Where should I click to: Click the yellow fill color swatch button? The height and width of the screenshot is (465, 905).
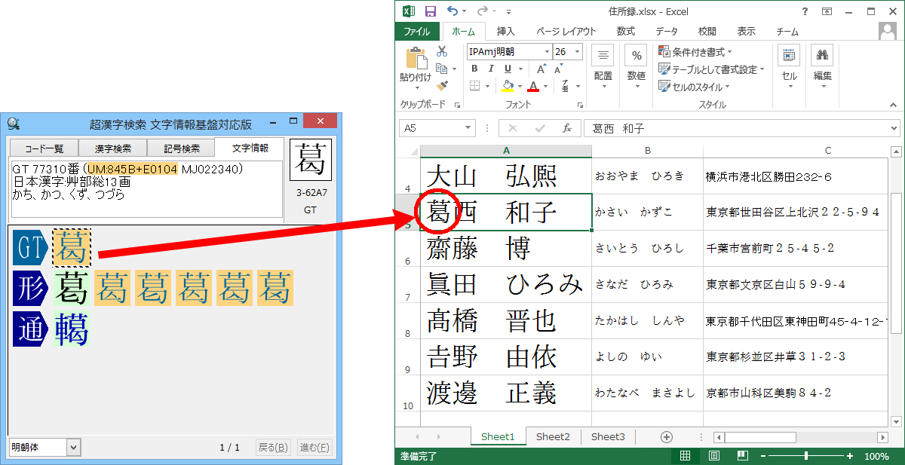point(508,86)
